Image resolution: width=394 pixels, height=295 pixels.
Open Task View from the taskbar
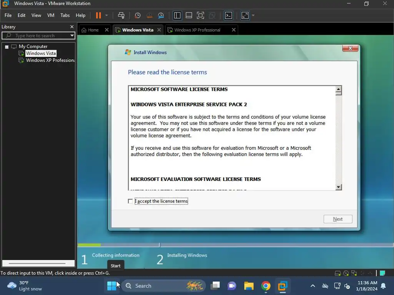(215, 286)
